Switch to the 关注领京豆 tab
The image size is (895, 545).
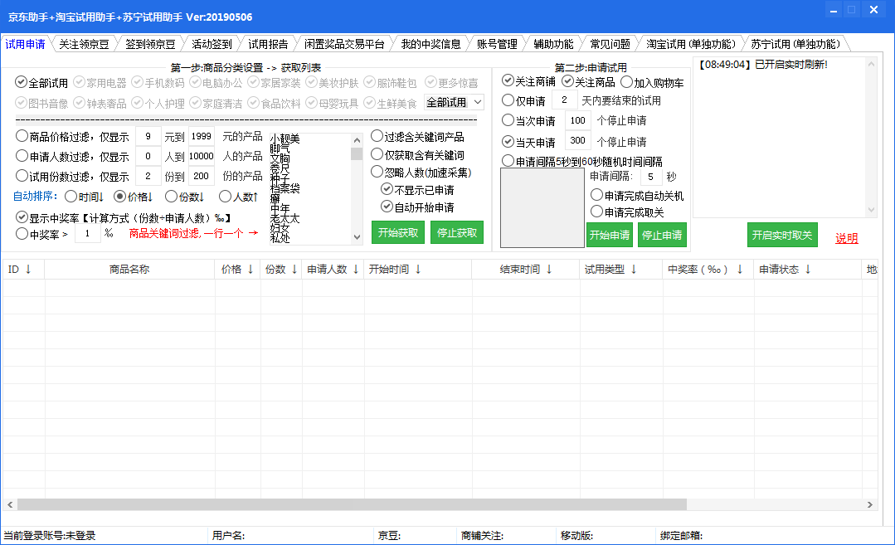[x=84, y=44]
